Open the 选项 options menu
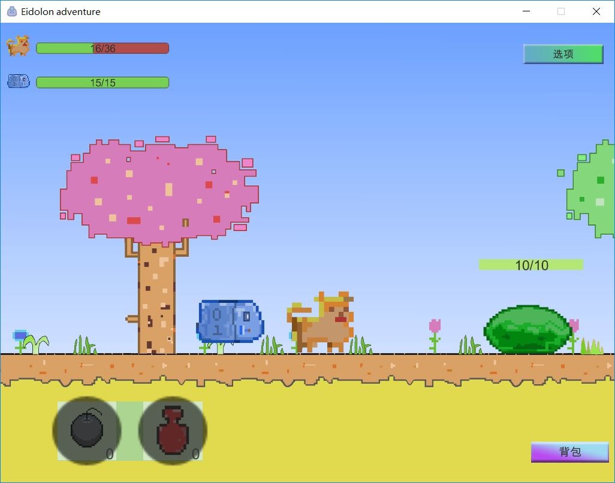The image size is (615, 483). pos(563,54)
